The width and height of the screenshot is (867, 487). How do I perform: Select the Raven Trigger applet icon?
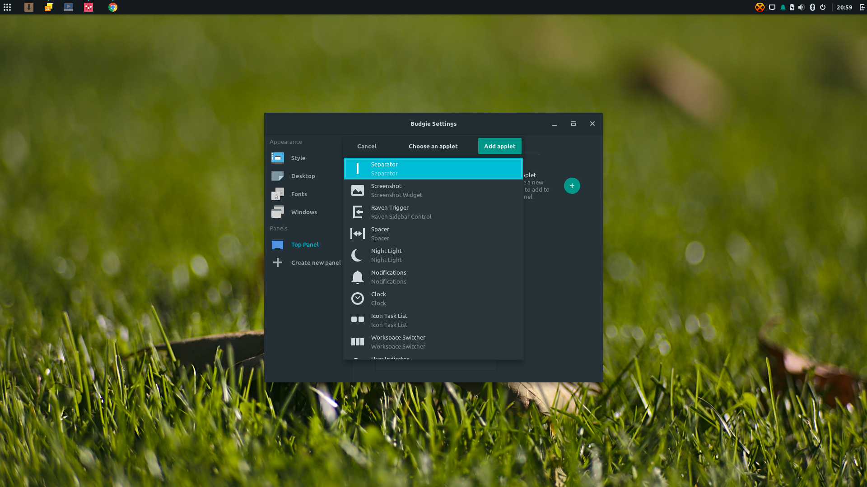(358, 212)
